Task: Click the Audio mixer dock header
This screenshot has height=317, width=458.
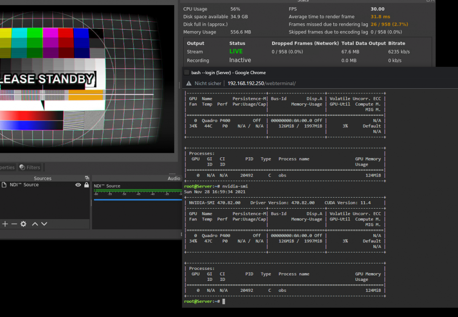Action: (x=137, y=178)
